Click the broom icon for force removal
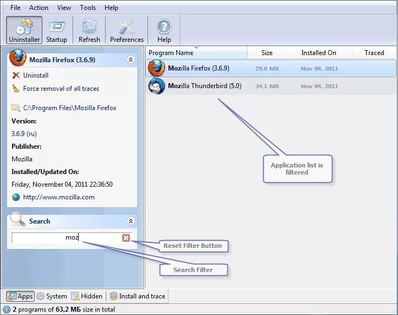 pos(16,88)
